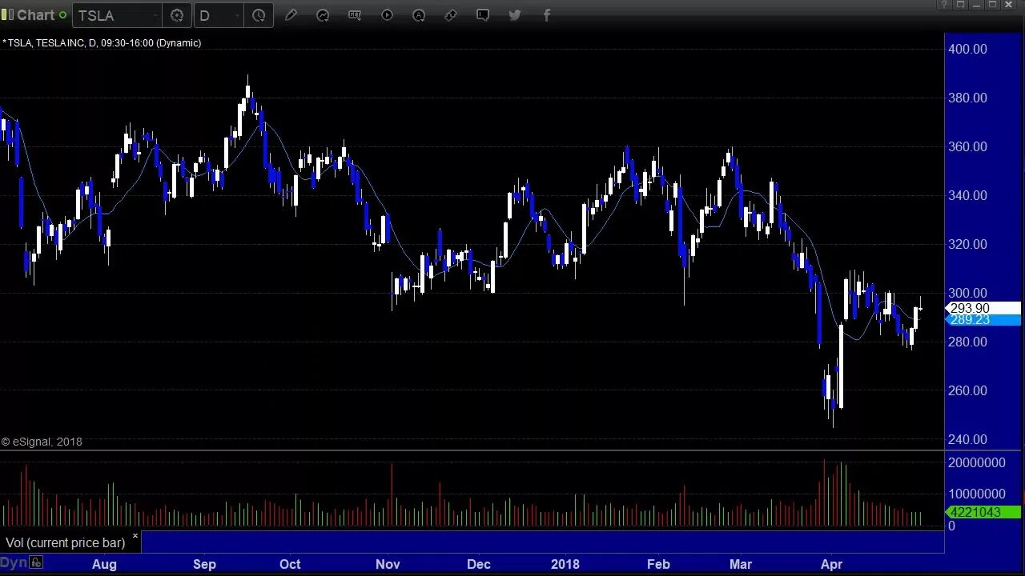Expand the TSLA symbol dropdown
The height and width of the screenshot is (576, 1025).
(x=155, y=15)
